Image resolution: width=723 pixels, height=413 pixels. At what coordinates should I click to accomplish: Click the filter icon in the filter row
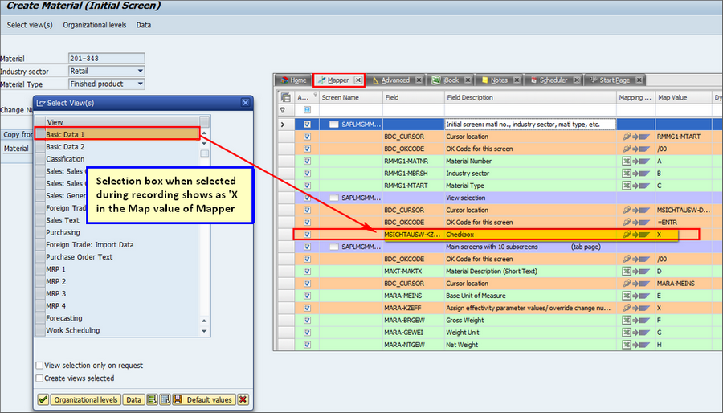pos(283,110)
